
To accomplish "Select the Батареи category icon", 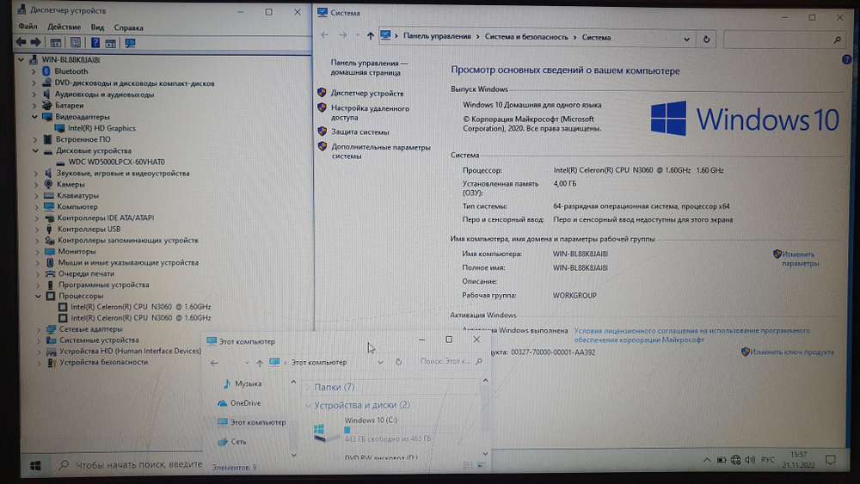I will (x=47, y=105).
